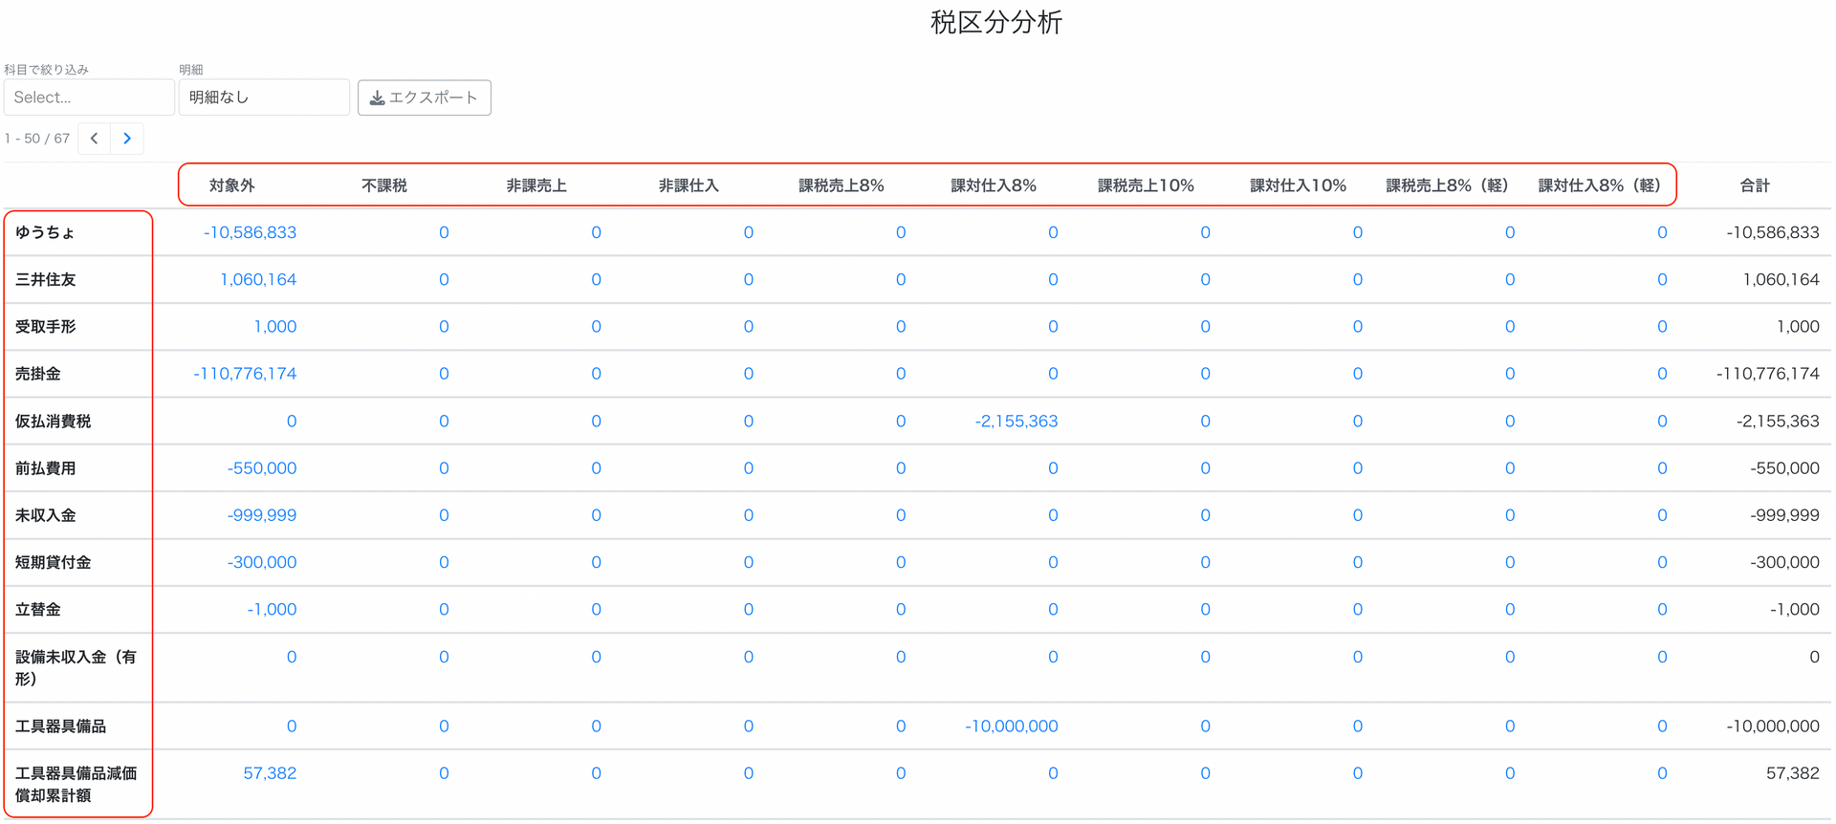The width and height of the screenshot is (1836, 824).
Task: Click the エクスポート export button
Action: click(x=425, y=98)
